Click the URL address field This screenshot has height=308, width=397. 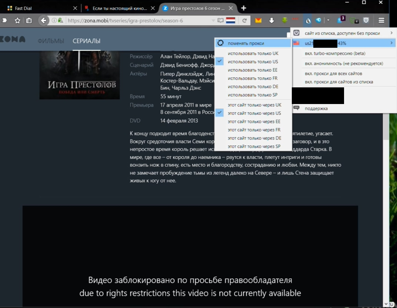coord(139,20)
